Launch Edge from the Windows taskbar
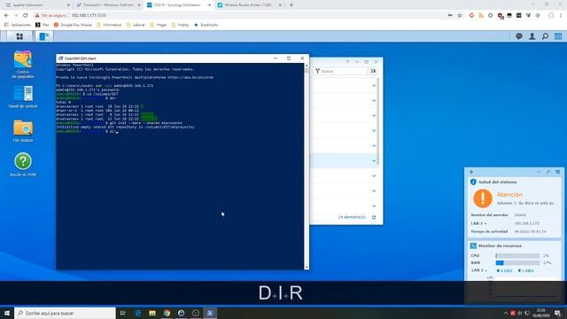This screenshot has width=567, height=319. coord(138,313)
